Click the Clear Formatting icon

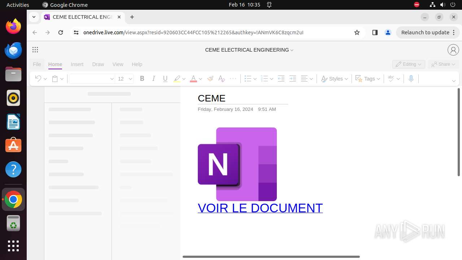click(x=222, y=79)
